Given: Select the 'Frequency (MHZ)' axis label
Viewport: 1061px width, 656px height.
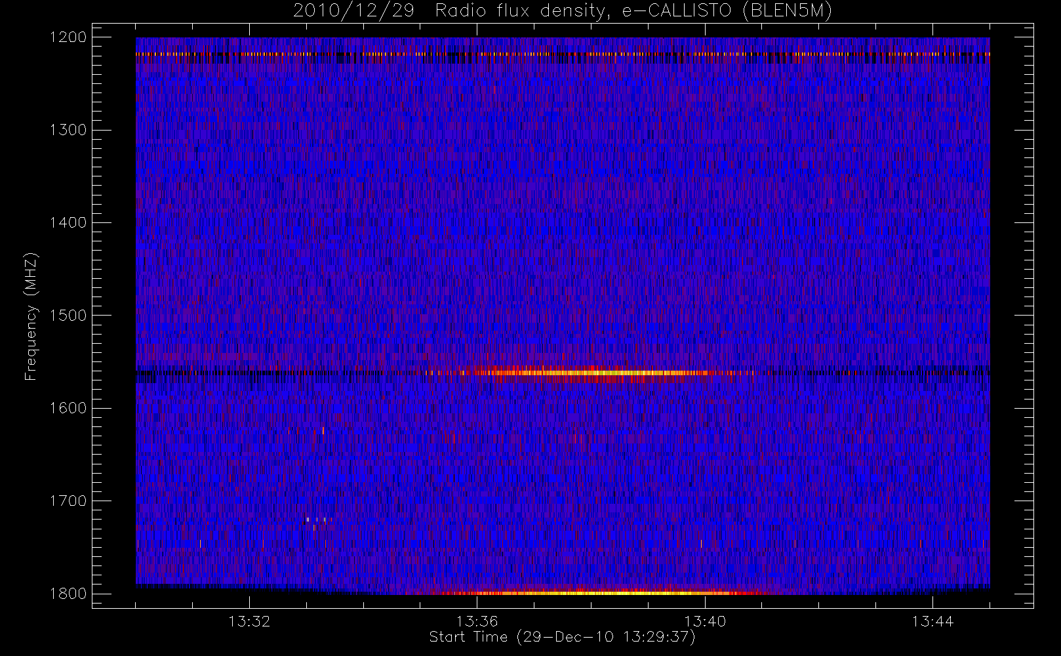Looking at the screenshot, I should [x=31, y=317].
